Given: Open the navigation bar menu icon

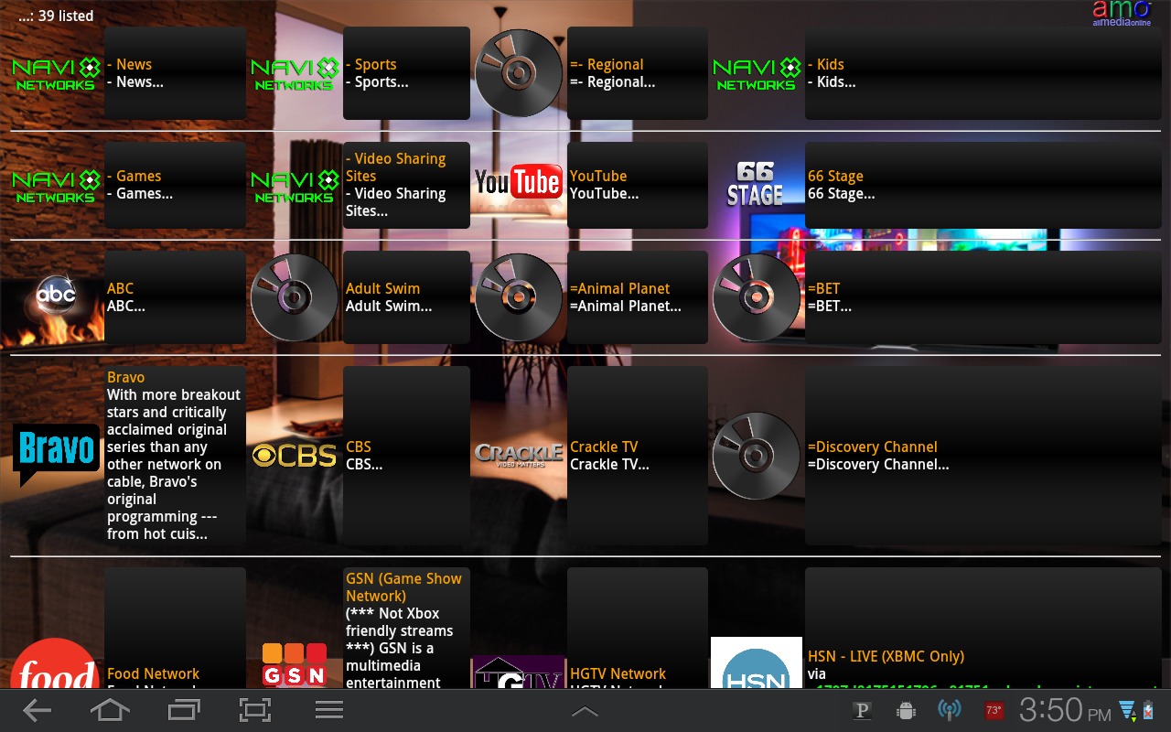Looking at the screenshot, I should [328, 710].
